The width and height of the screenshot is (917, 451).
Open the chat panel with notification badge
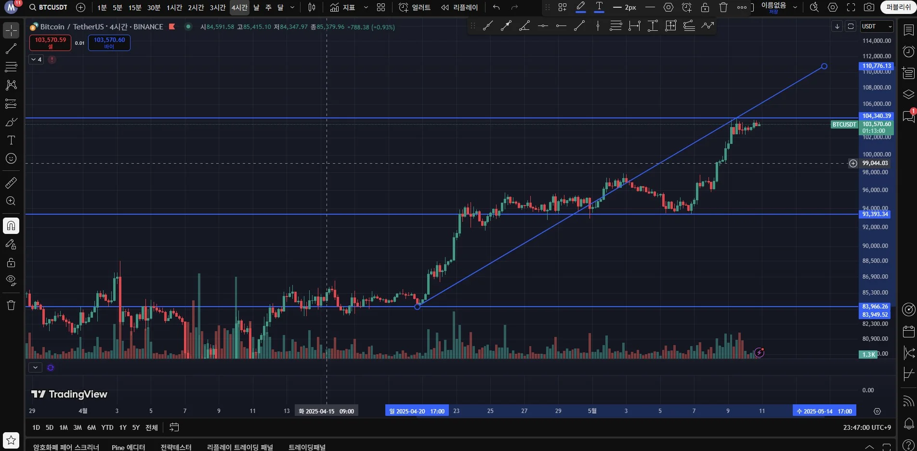(908, 116)
